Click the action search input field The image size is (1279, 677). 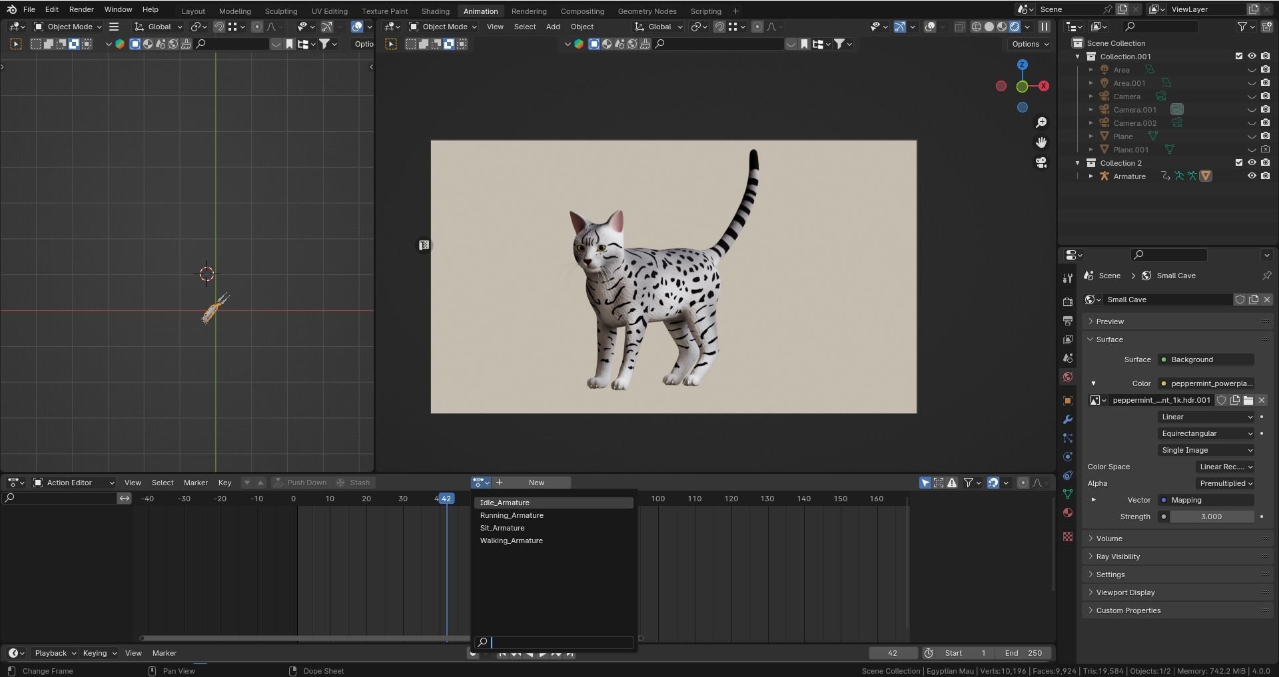(x=554, y=642)
